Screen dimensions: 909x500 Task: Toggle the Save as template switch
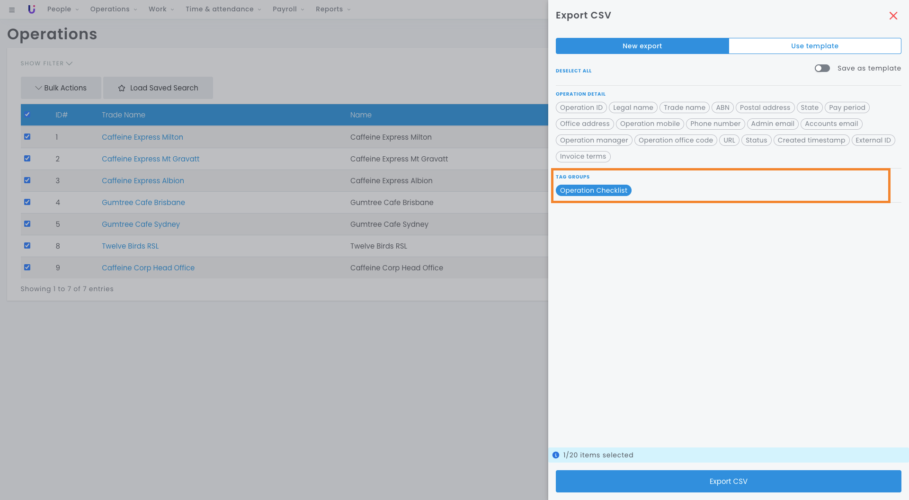point(822,68)
